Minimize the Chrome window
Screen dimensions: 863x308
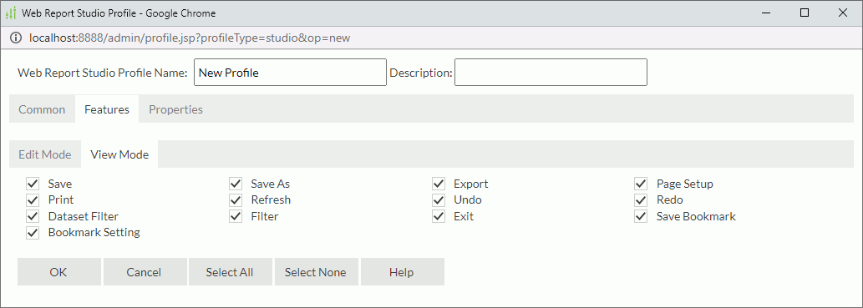tap(767, 13)
